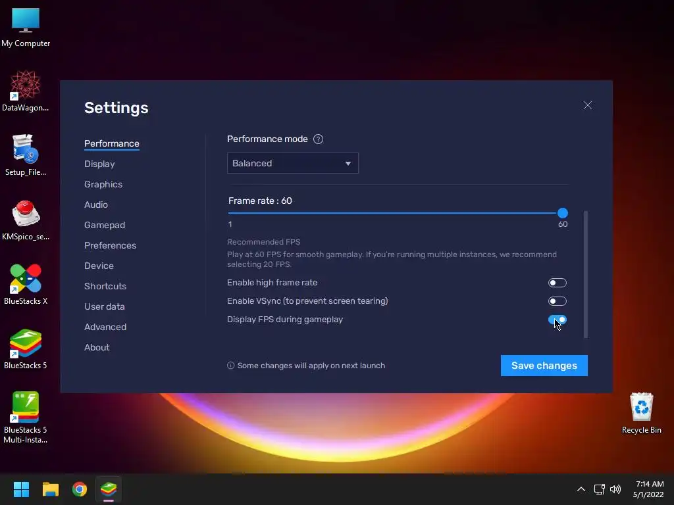Open the My Computer desktop icon
Image resolution: width=674 pixels, height=505 pixels.
click(26, 28)
